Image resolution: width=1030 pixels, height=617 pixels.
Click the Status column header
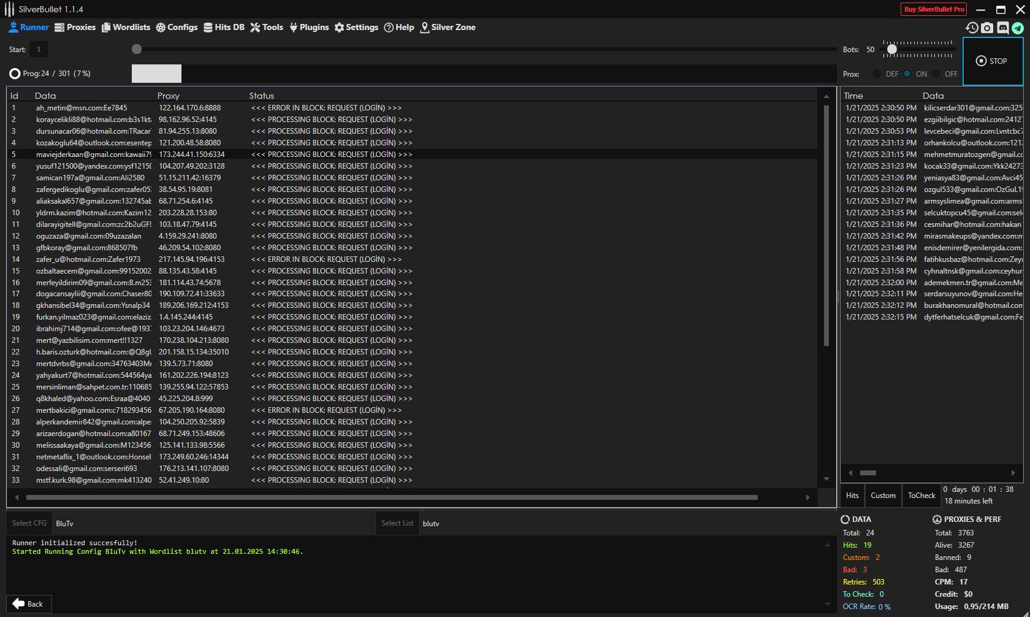(262, 96)
